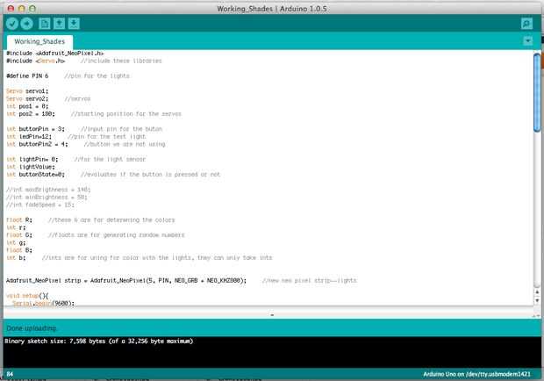Click the line number 84 indicator

pyautogui.click(x=10, y=374)
